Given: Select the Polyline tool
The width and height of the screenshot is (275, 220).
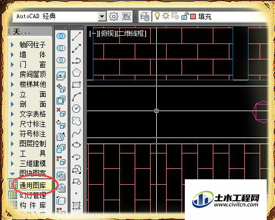Looking at the screenshot, I should click(x=76, y=61).
